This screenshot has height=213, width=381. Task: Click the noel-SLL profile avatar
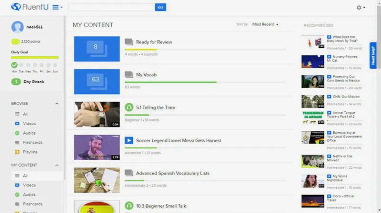[18, 27]
